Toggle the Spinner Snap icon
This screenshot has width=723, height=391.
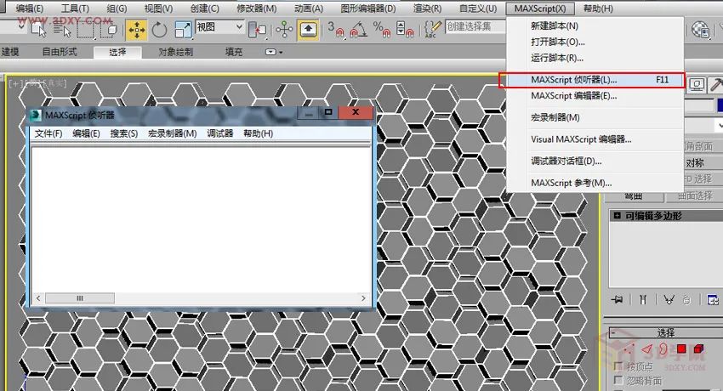pyautogui.click(x=405, y=30)
